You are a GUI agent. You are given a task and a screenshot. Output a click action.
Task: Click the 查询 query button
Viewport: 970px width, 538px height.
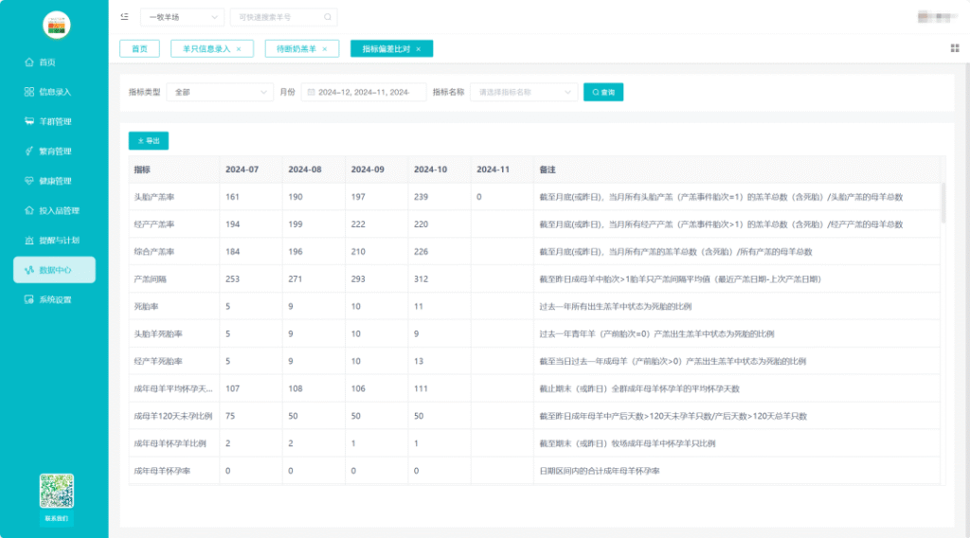point(603,92)
